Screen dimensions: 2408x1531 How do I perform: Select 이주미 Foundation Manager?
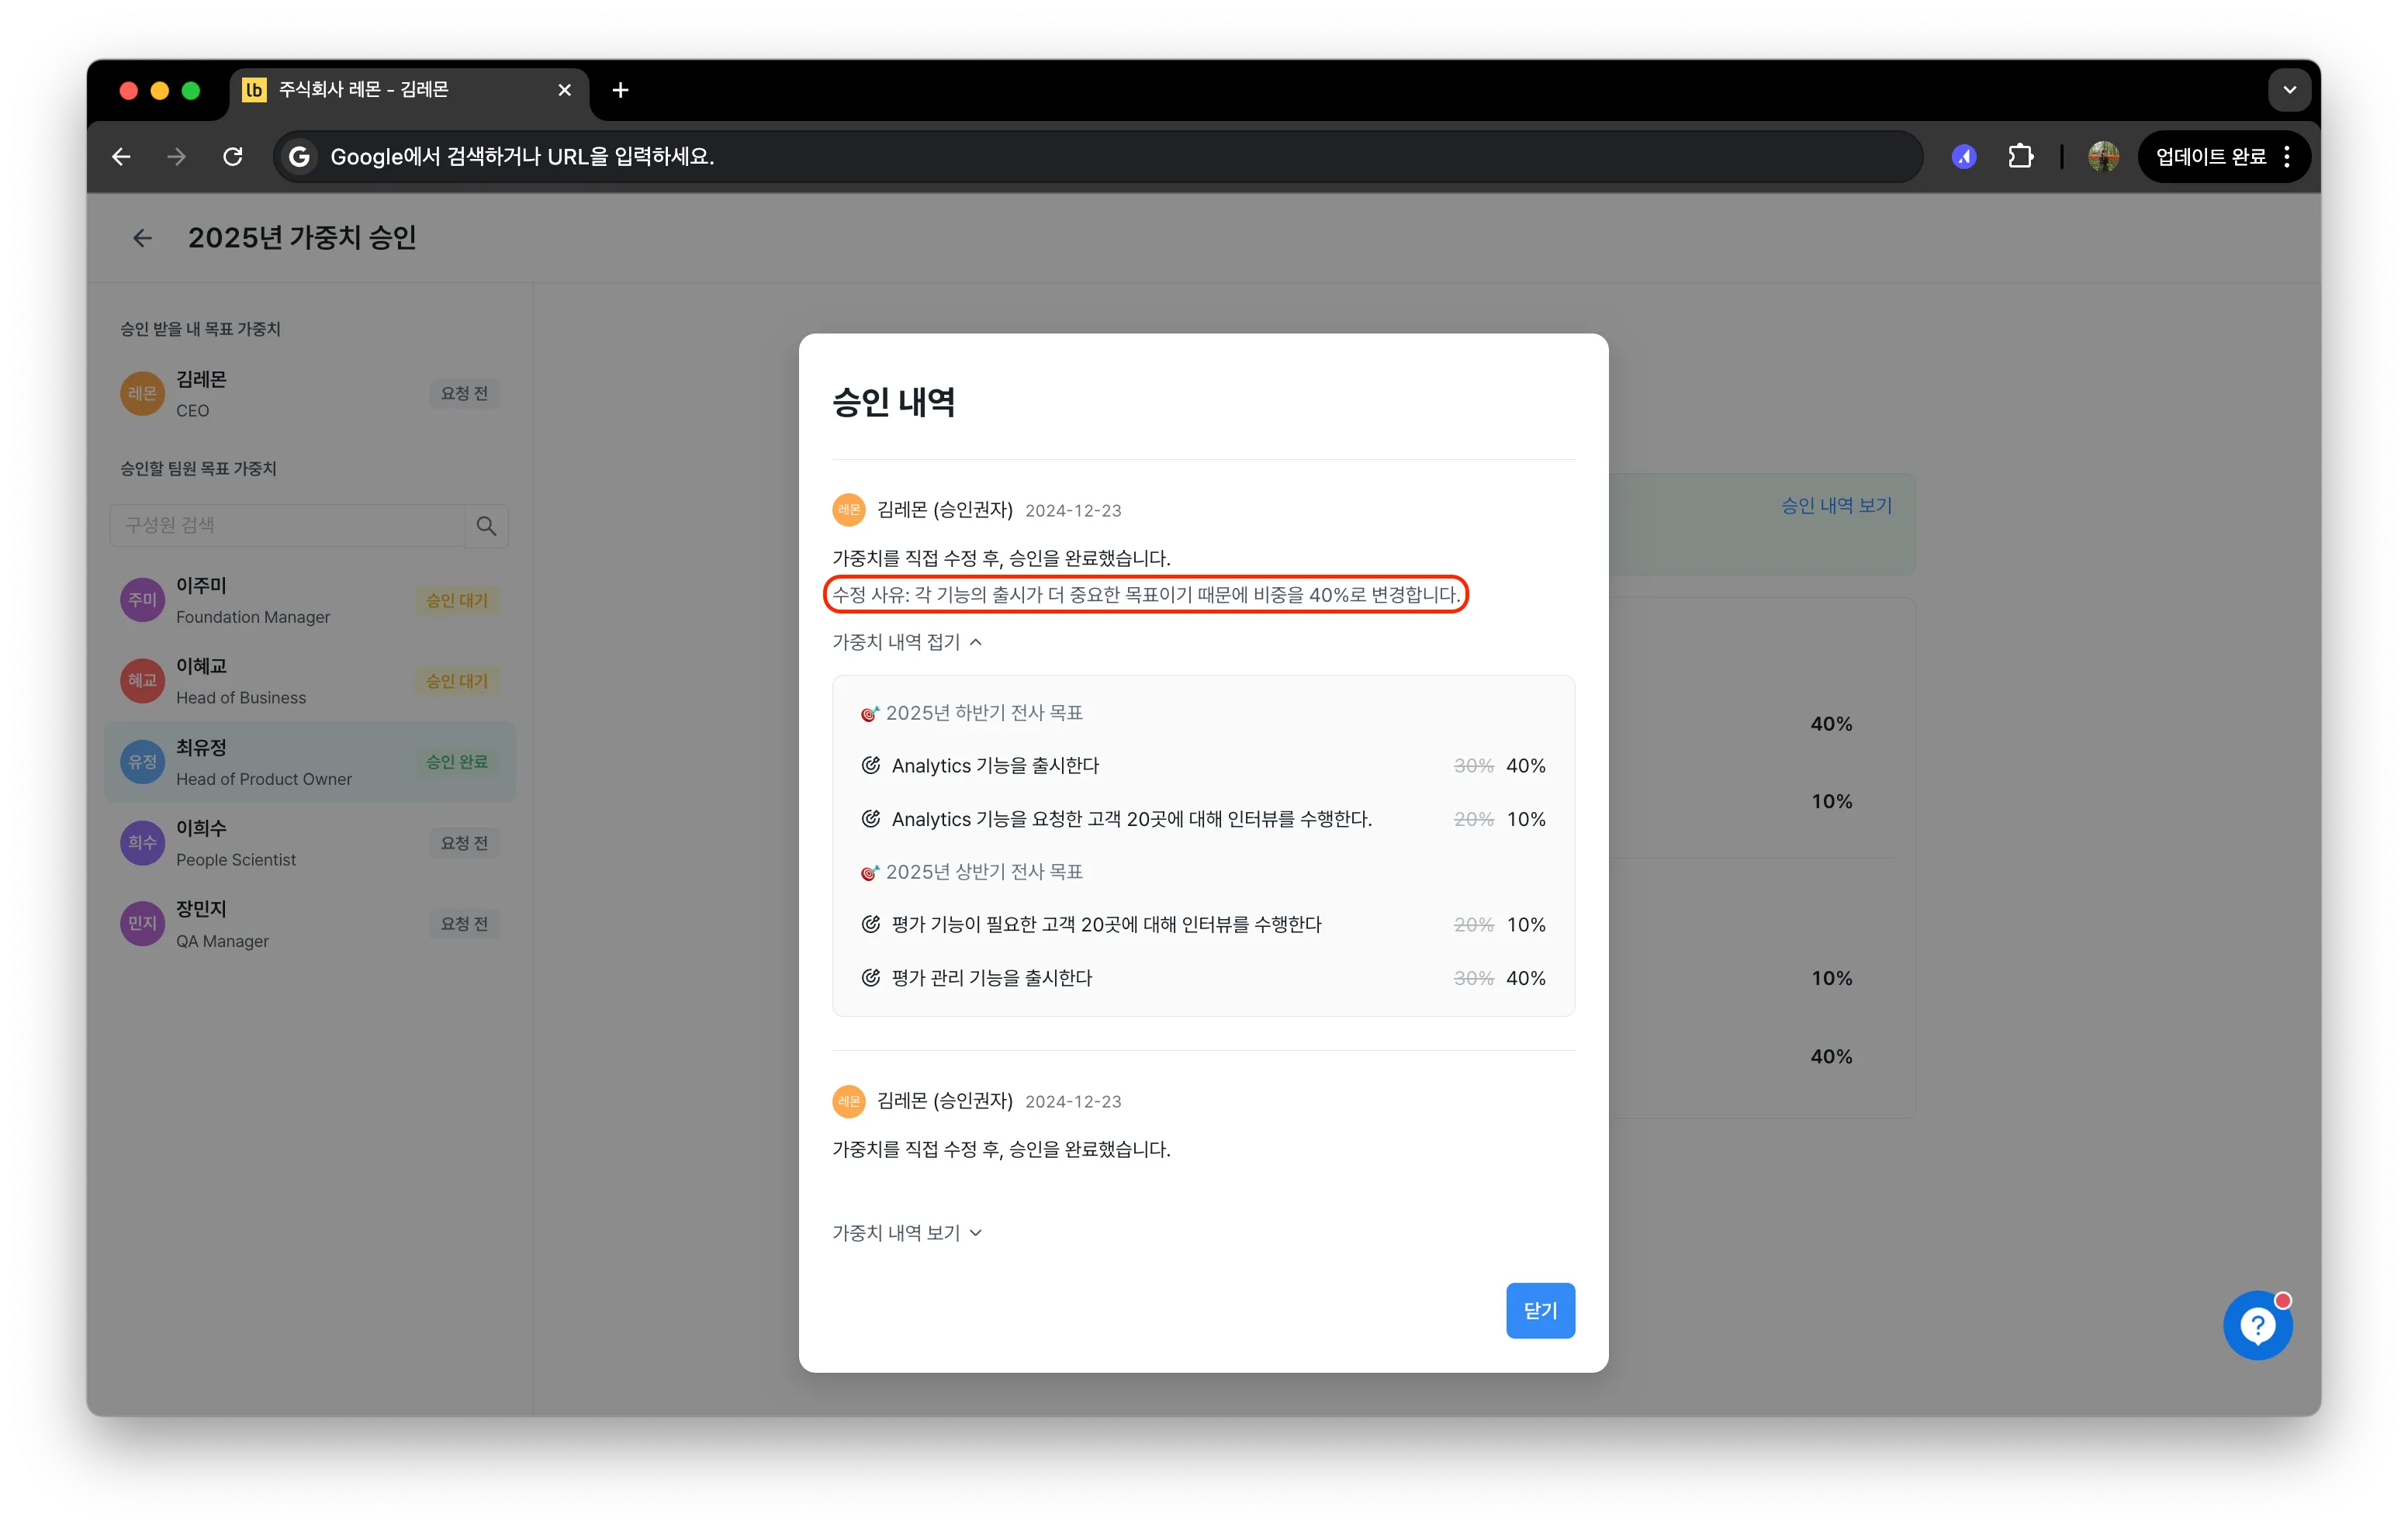[x=310, y=601]
